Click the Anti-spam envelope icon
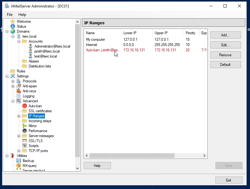Image resolution: width=250 pixels, height=189 pixels. [x=19, y=86]
